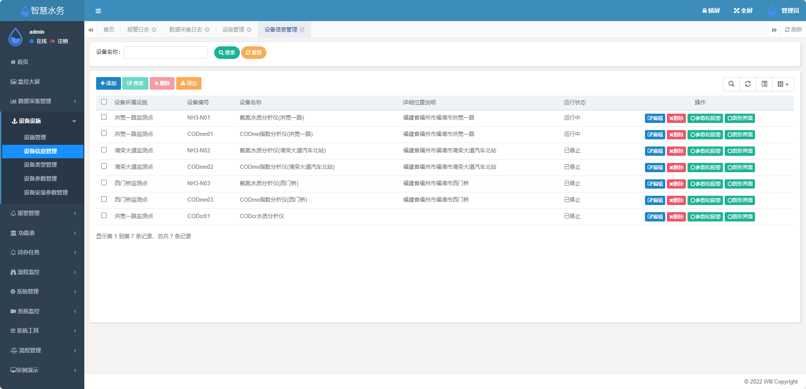Click the green 搜索 button
Screen dimensions: 806x389
(x=227, y=53)
